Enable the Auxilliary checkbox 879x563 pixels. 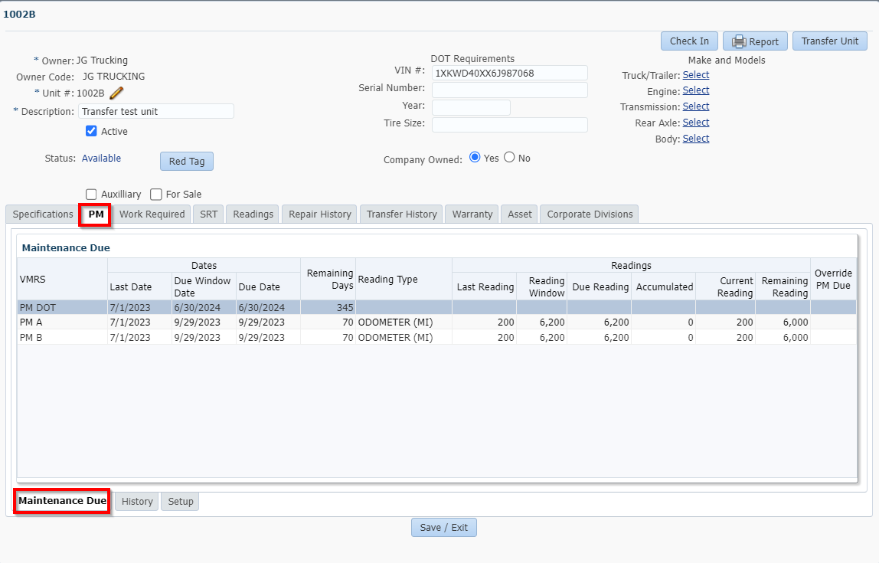tap(92, 195)
